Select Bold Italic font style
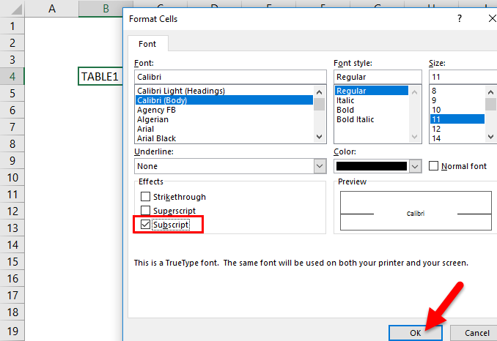The image size is (497, 341). 356,119
